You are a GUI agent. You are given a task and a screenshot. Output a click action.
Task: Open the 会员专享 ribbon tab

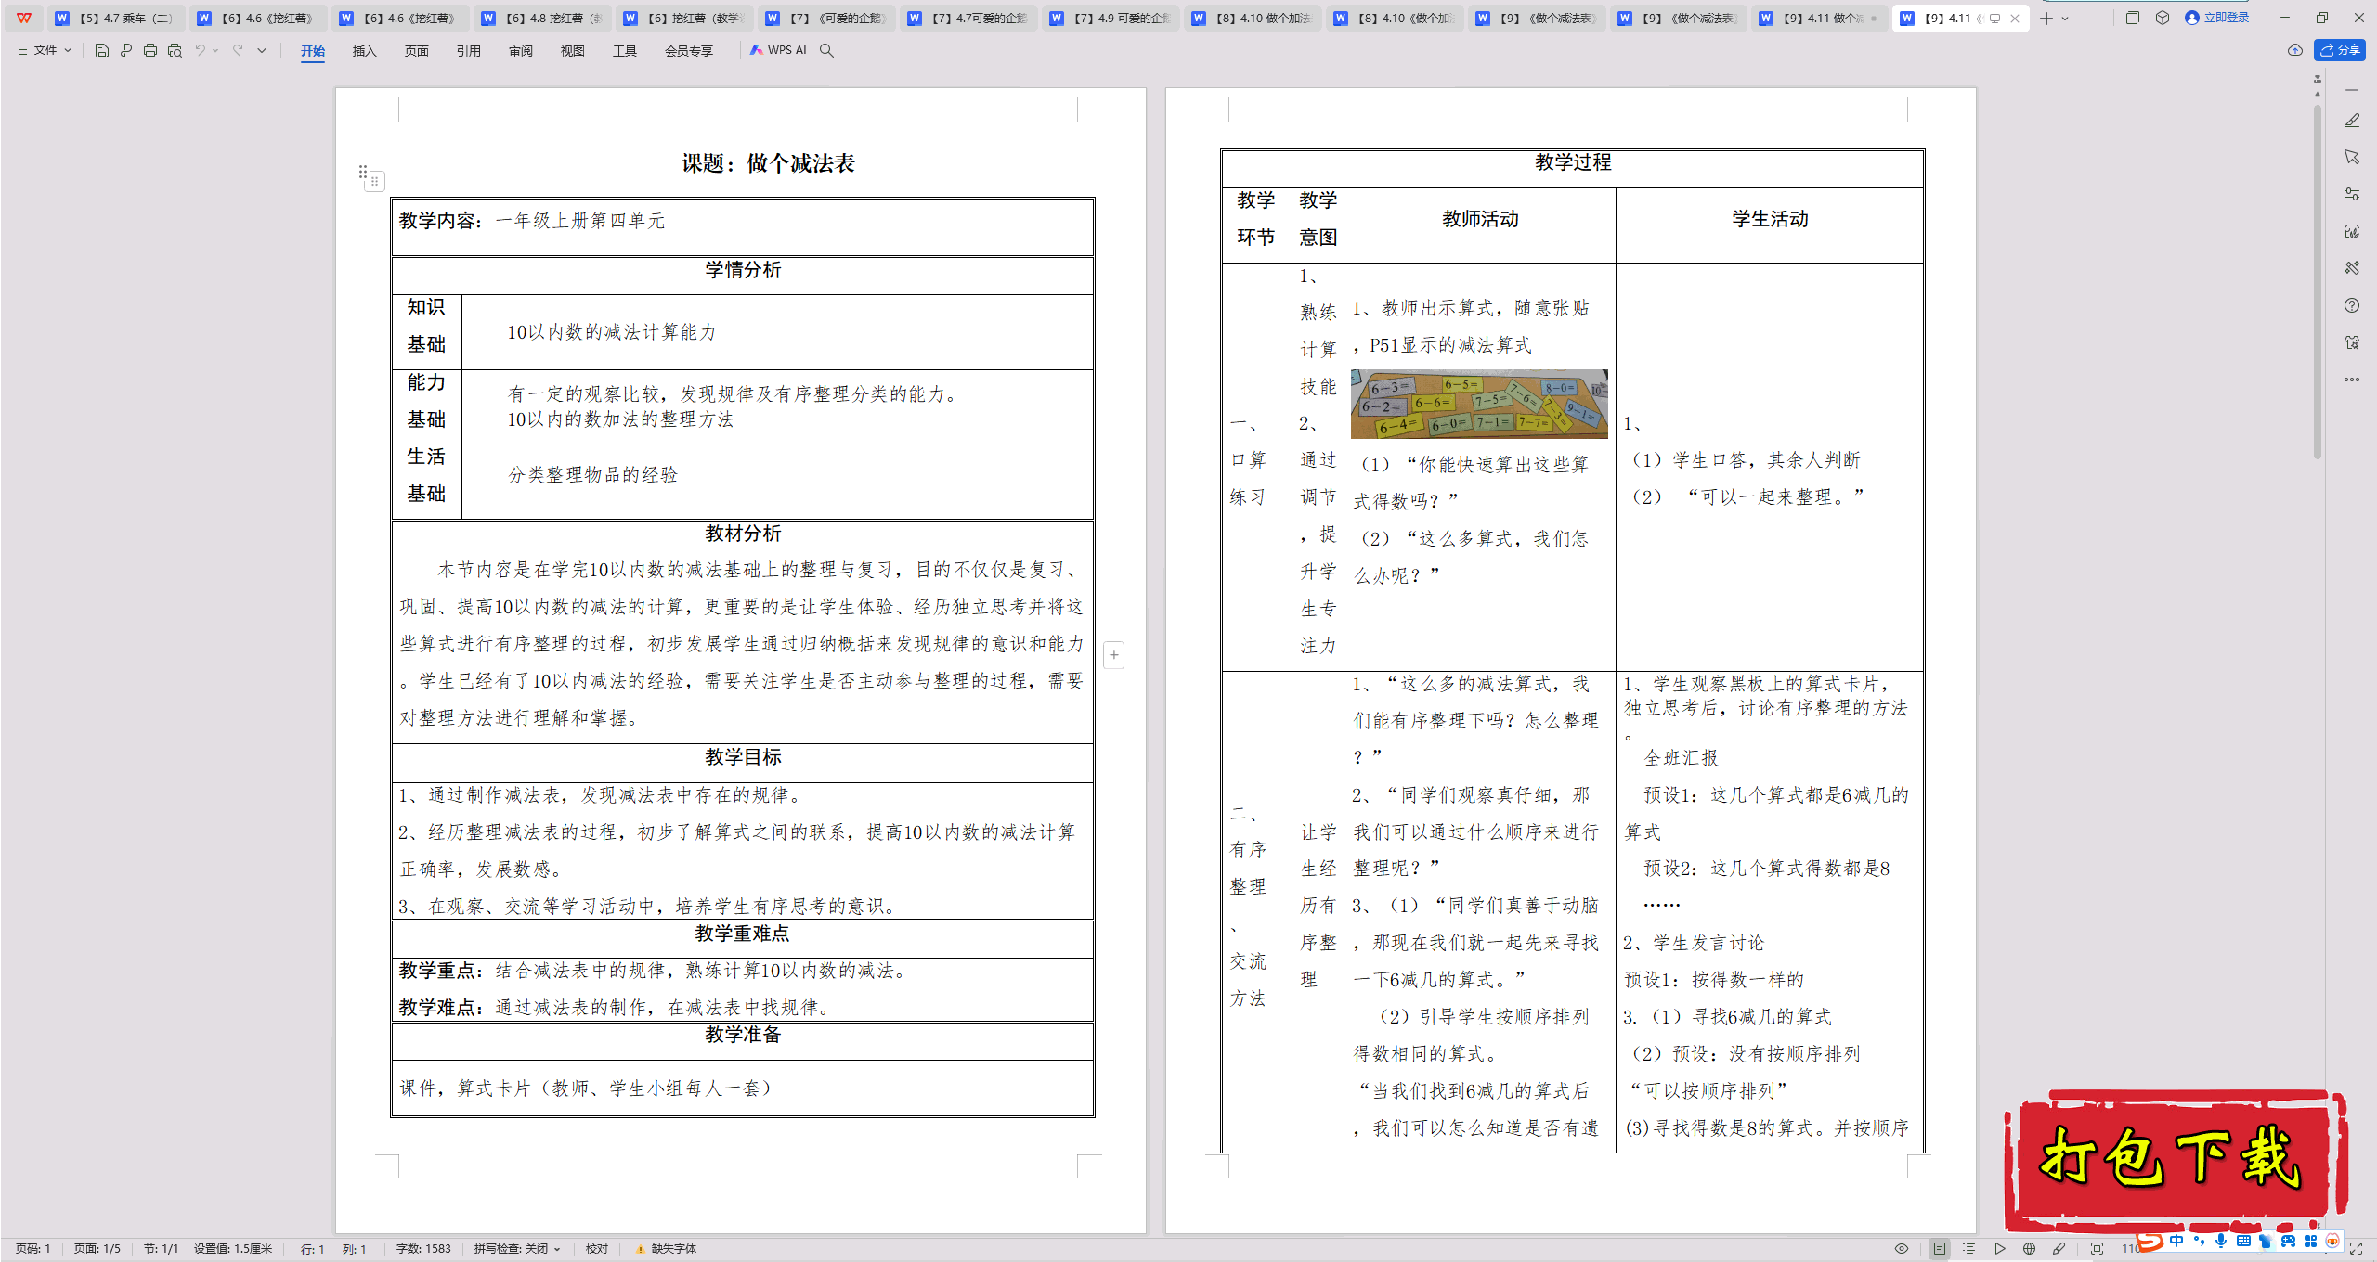[689, 51]
